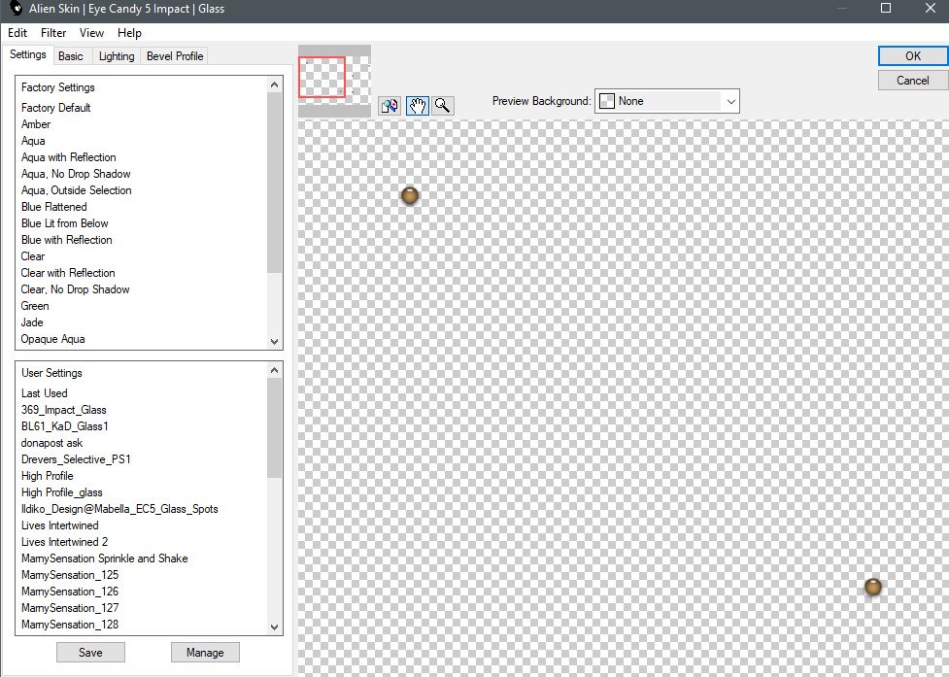Toggle the show original preview icon
This screenshot has width=949, height=677.
(x=390, y=106)
